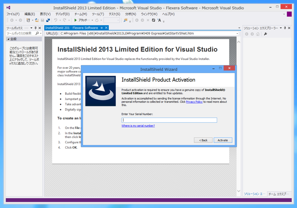Click the Solution Explorer Forward icon
This screenshot has width=297, height=208.
(x=252, y=34)
